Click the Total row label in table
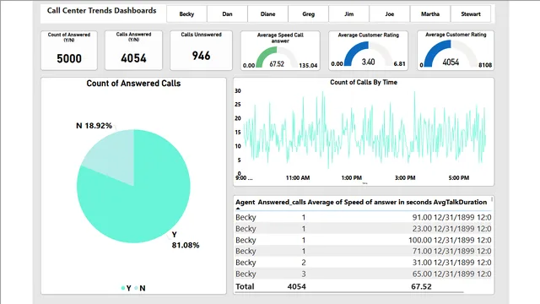Image resolution: width=540 pixels, height=304 pixels. (x=245, y=286)
